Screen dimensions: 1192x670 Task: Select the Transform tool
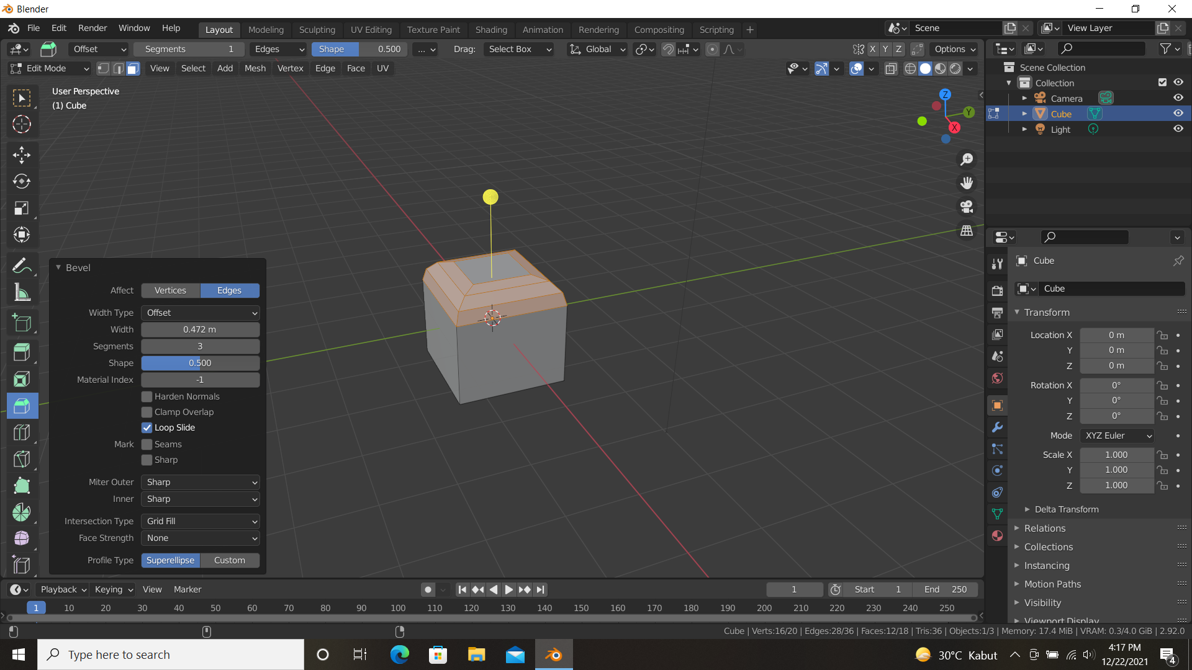pyautogui.click(x=22, y=235)
